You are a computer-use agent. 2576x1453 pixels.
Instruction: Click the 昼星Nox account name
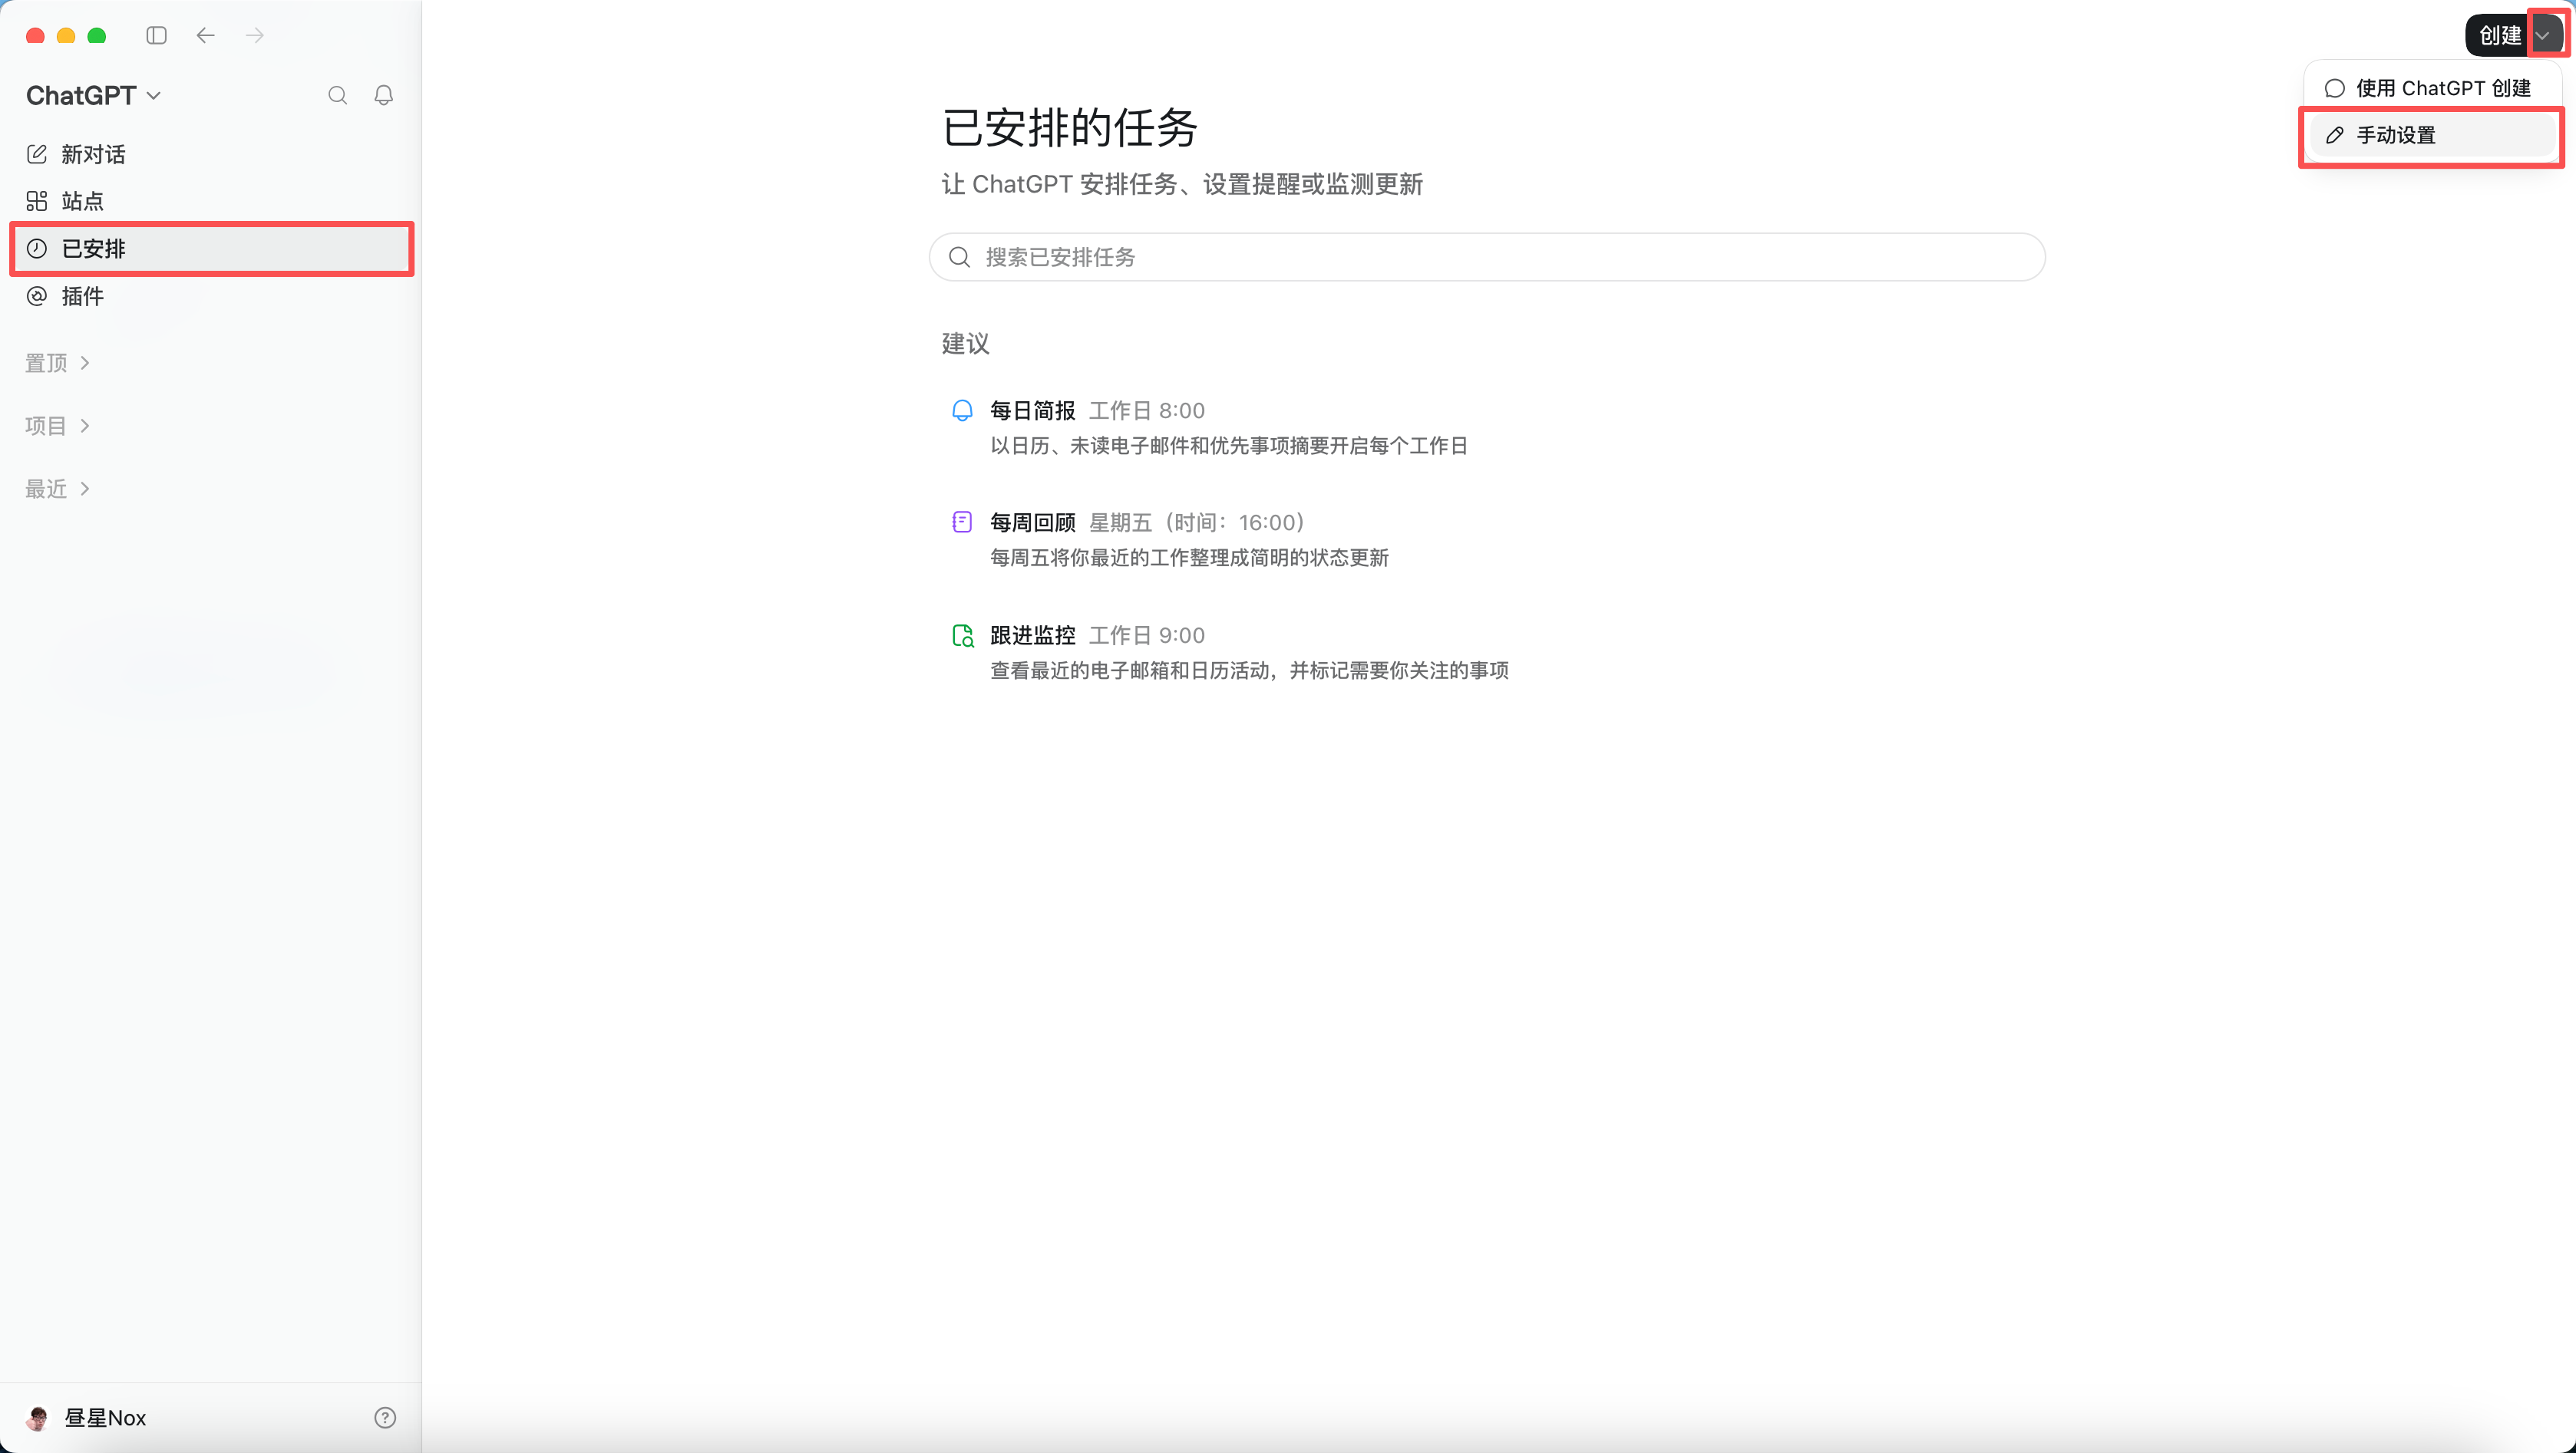point(105,1418)
